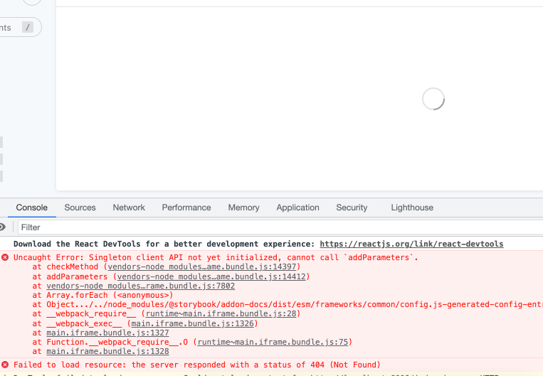Viewport: 543px width, 376px height.
Task: Open the Performance tab
Action: (186, 208)
